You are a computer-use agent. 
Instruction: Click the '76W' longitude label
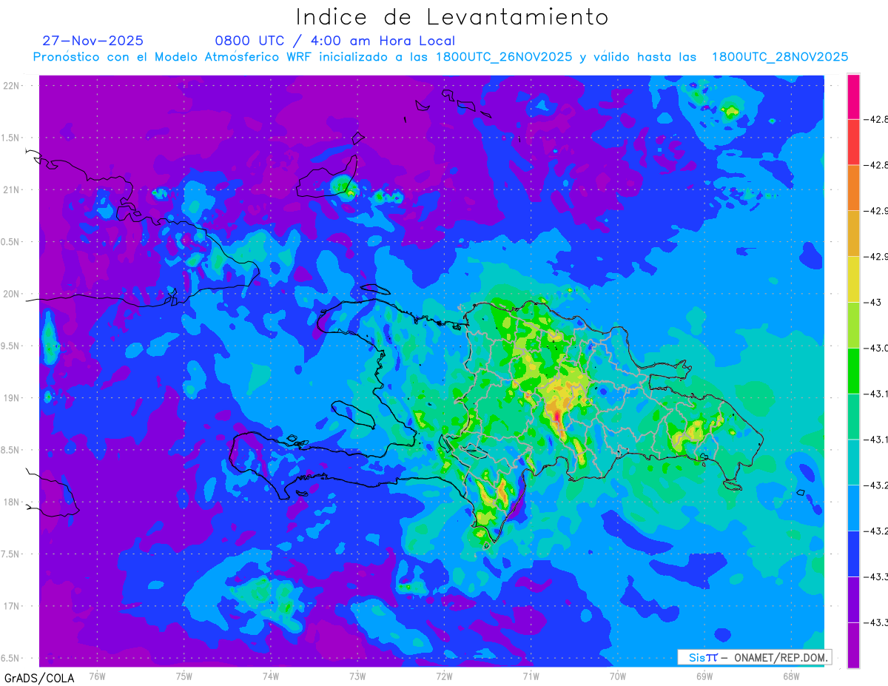click(x=97, y=676)
